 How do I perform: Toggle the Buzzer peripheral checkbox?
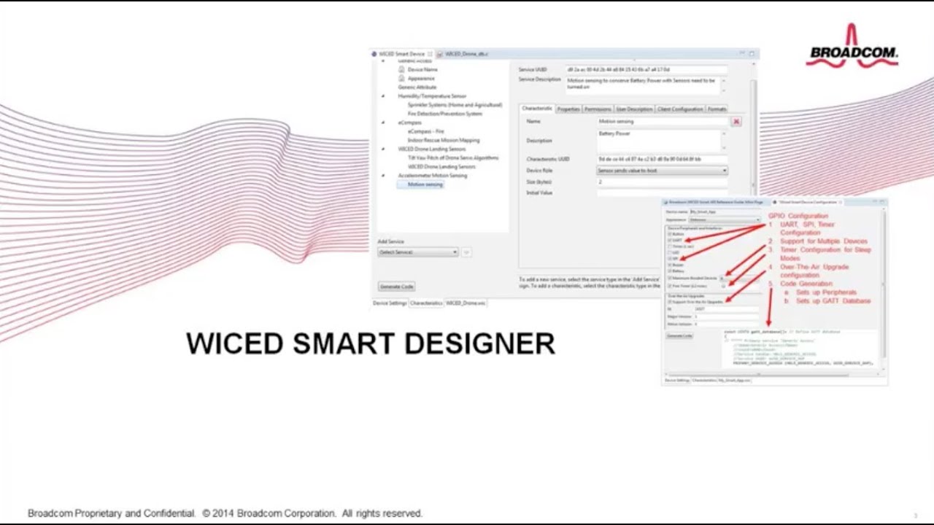click(670, 265)
